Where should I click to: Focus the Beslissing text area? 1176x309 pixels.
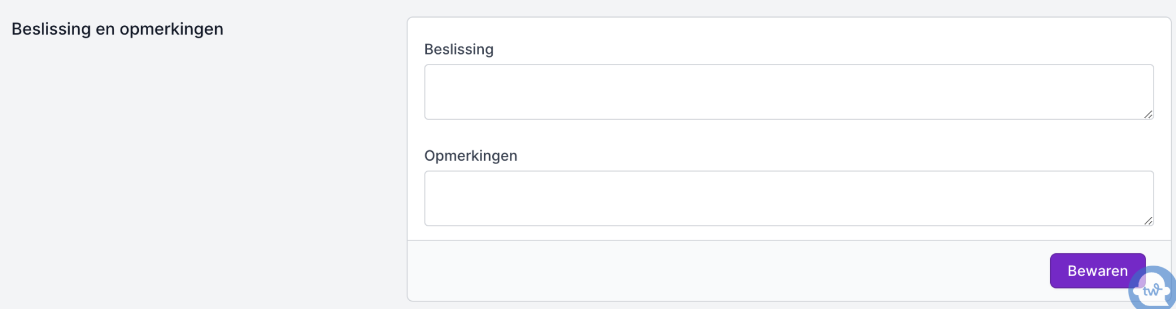click(789, 92)
